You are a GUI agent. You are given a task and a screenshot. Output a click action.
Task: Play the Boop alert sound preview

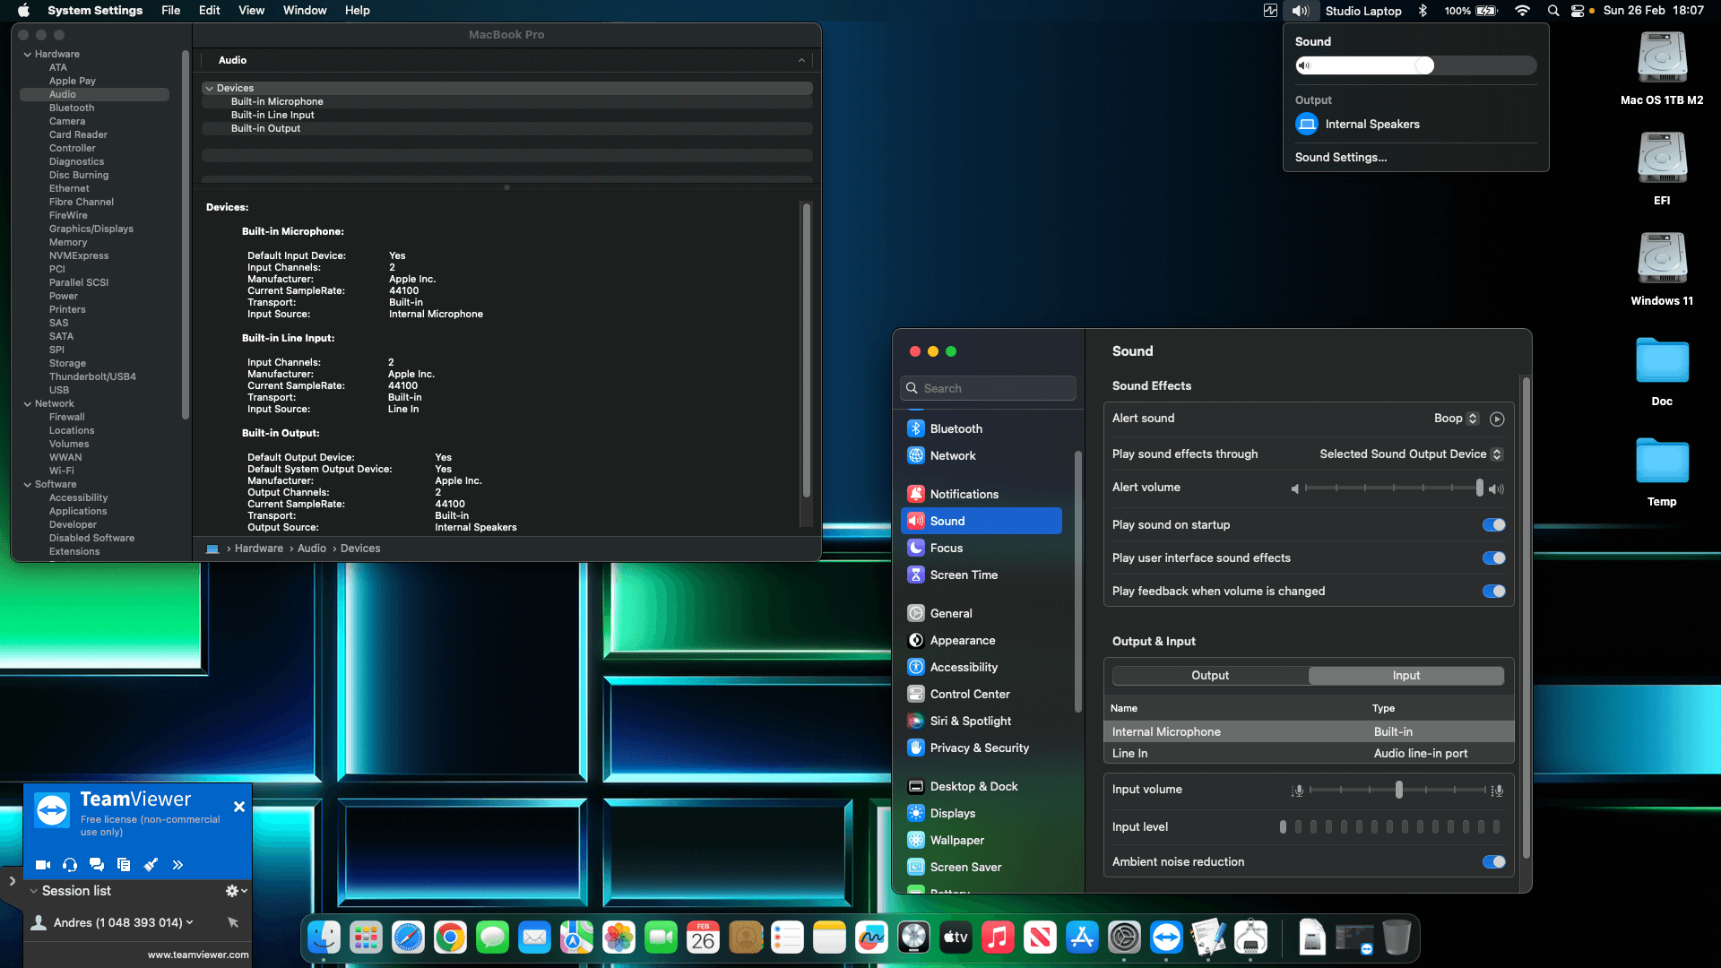1497,419
